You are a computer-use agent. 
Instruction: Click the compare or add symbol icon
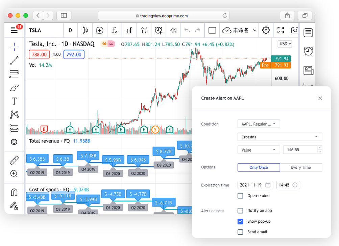(x=99, y=30)
